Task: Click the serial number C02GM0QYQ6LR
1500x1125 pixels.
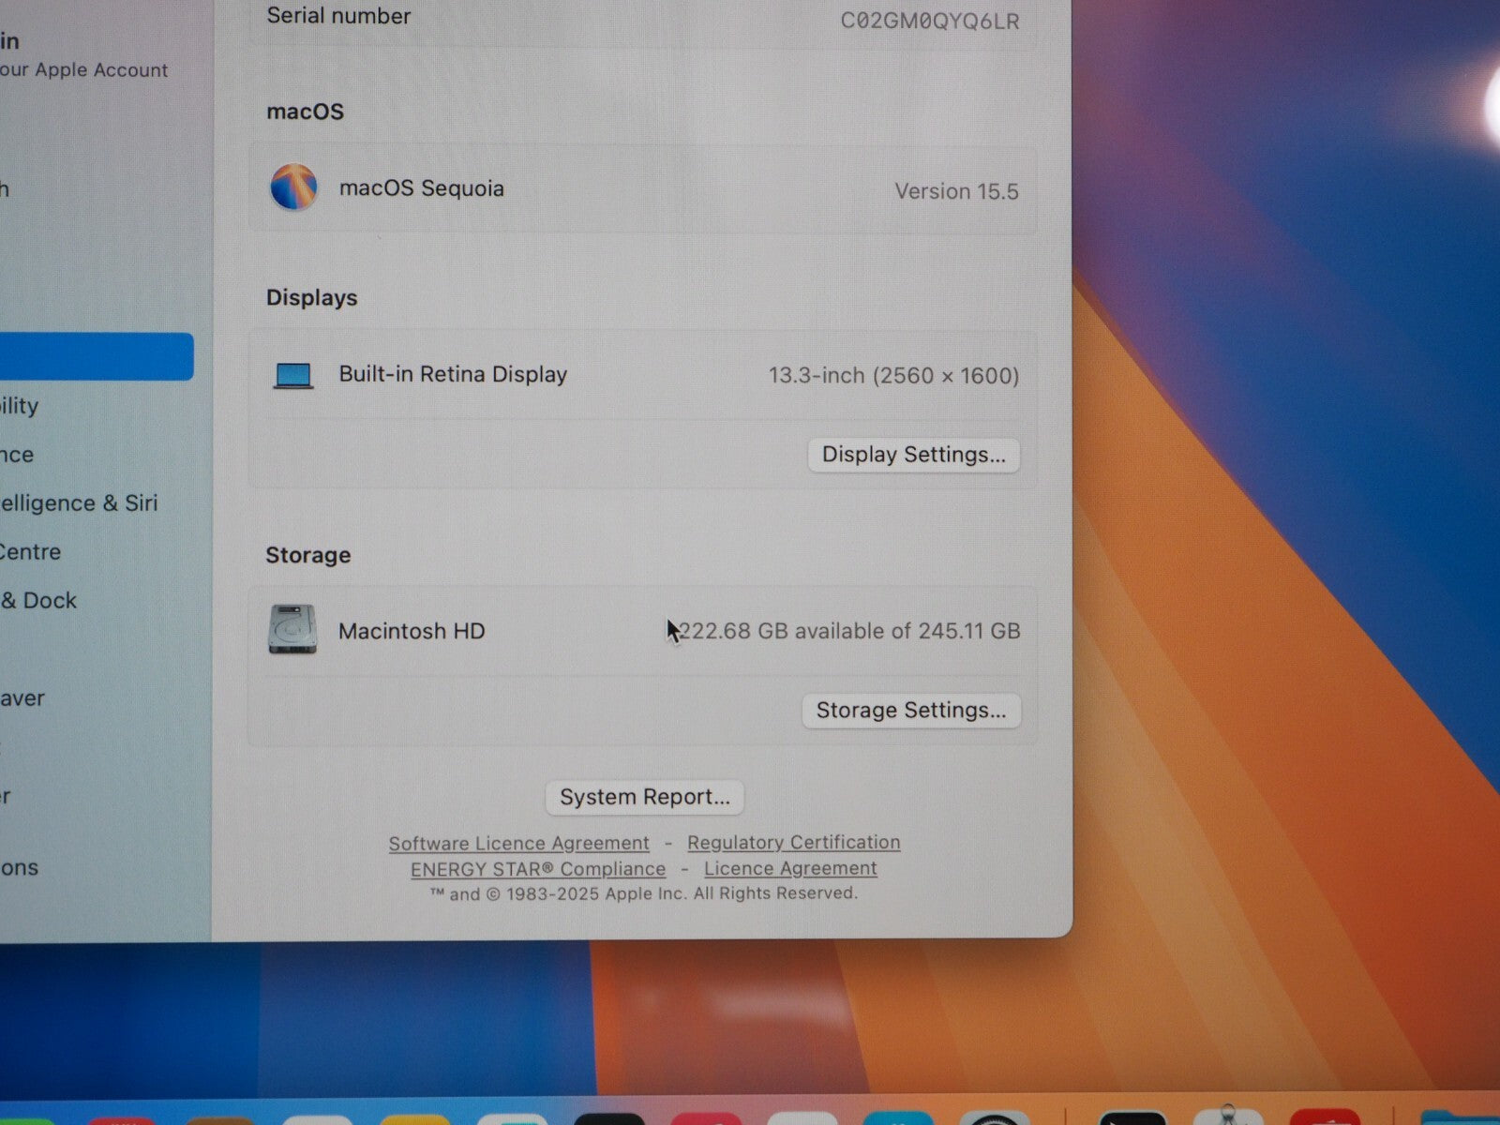Action: click(929, 22)
